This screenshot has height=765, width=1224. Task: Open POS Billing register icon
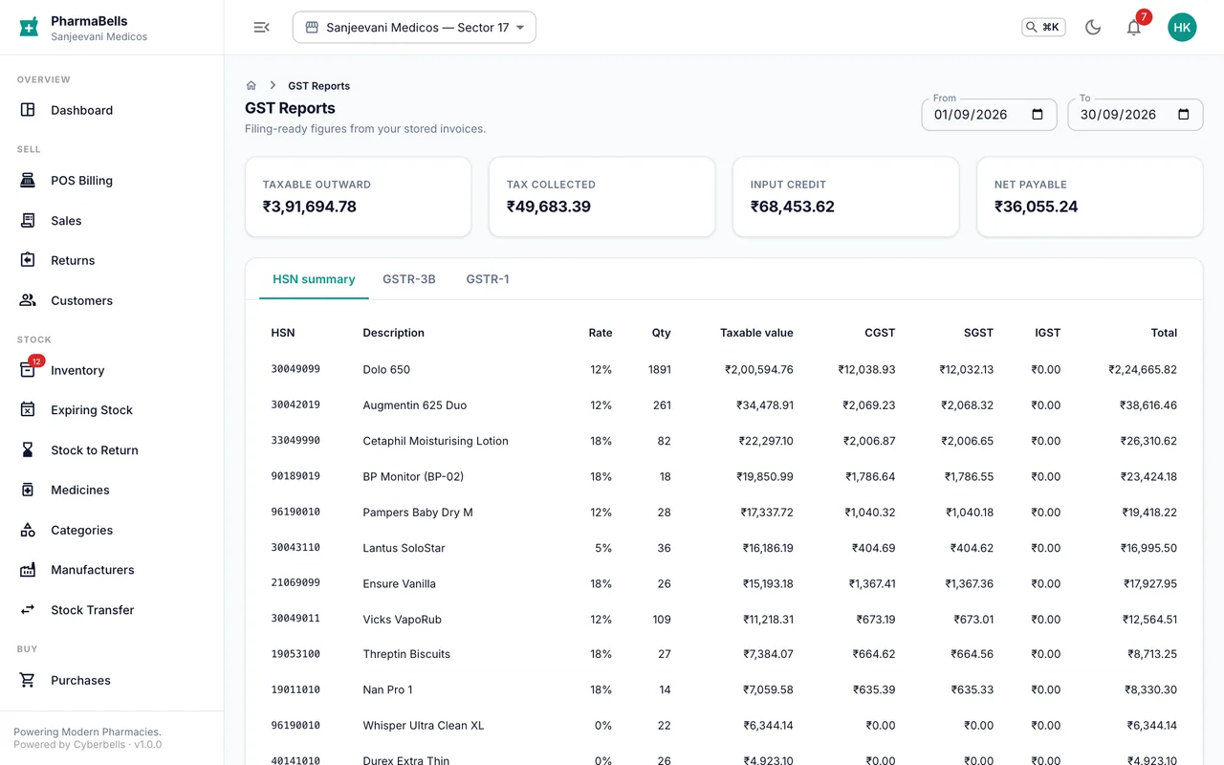point(28,180)
